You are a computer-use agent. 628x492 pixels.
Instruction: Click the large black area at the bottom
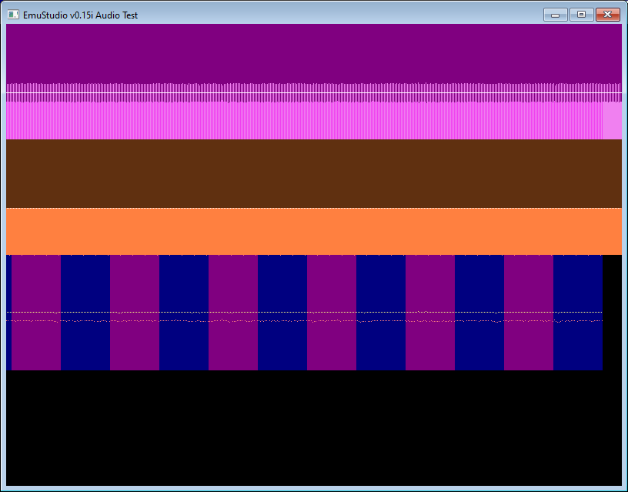point(308,427)
